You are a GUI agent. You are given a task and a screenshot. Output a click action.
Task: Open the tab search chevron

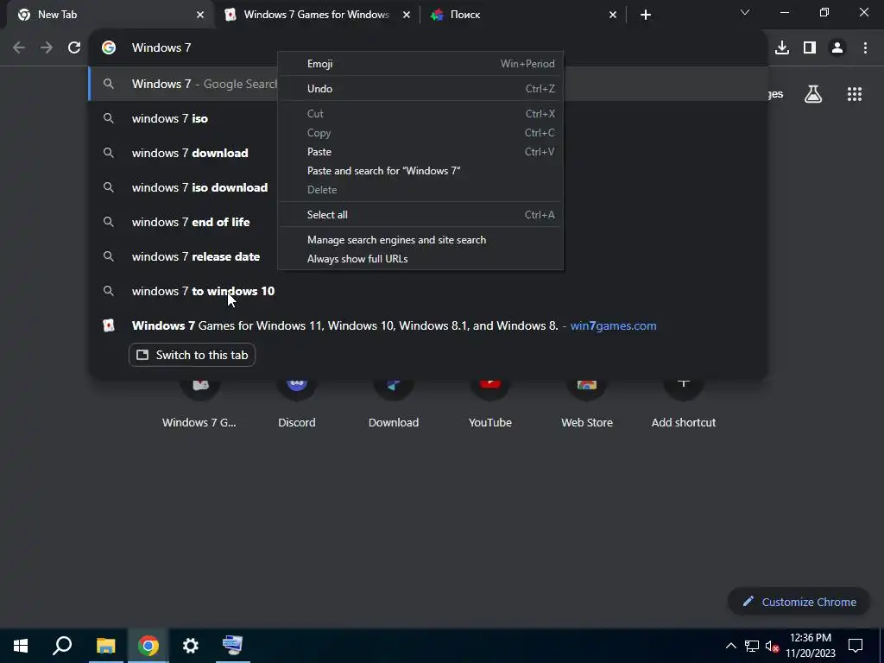coord(745,12)
